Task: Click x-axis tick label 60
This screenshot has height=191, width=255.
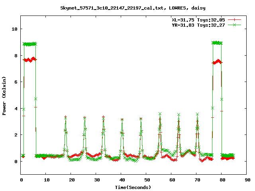Action: tap(172, 180)
